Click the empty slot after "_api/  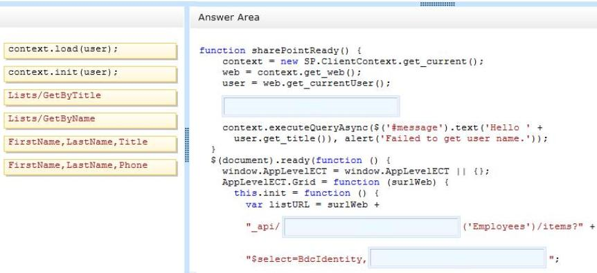click(371, 227)
